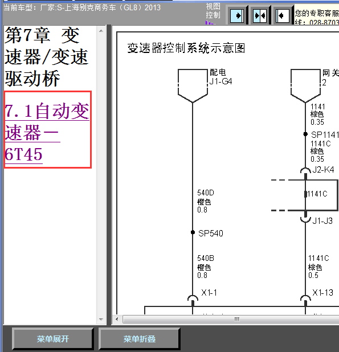Screen dimensions: 339x352
Task: Click the X1-13 connector label
Action: 322,293
